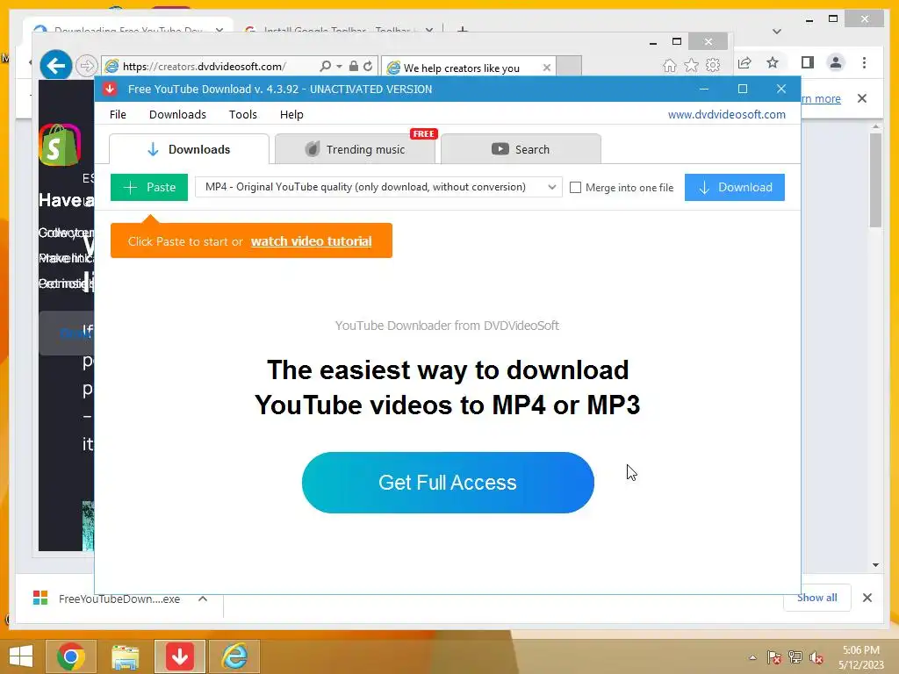The height and width of the screenshot is (674, 899).
Task: Open the Windows Start button
Action: click(21, 656)
